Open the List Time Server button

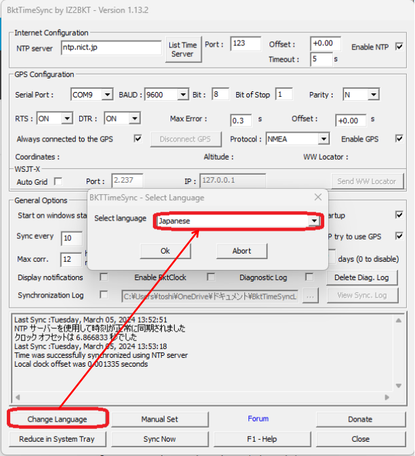tap(183, 49)
